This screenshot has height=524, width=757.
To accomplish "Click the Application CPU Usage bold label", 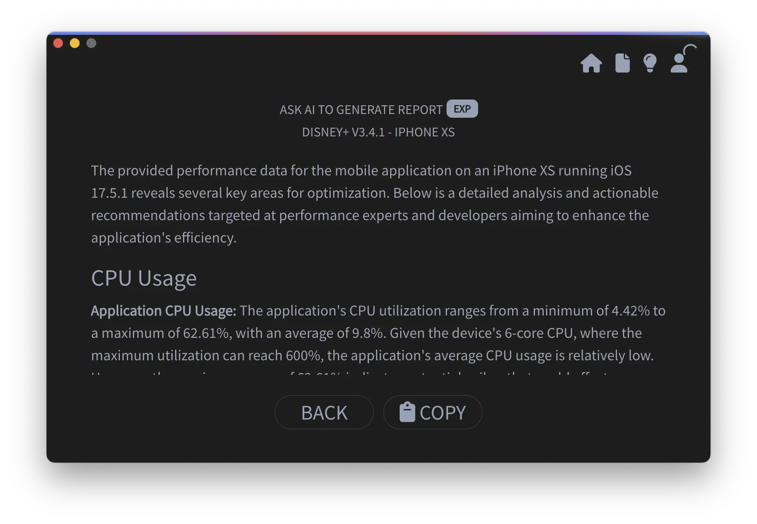I will click(163, 311).
